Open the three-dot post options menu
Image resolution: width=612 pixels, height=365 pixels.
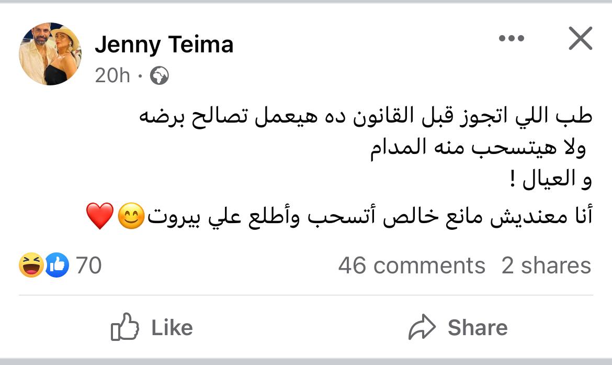511,39
